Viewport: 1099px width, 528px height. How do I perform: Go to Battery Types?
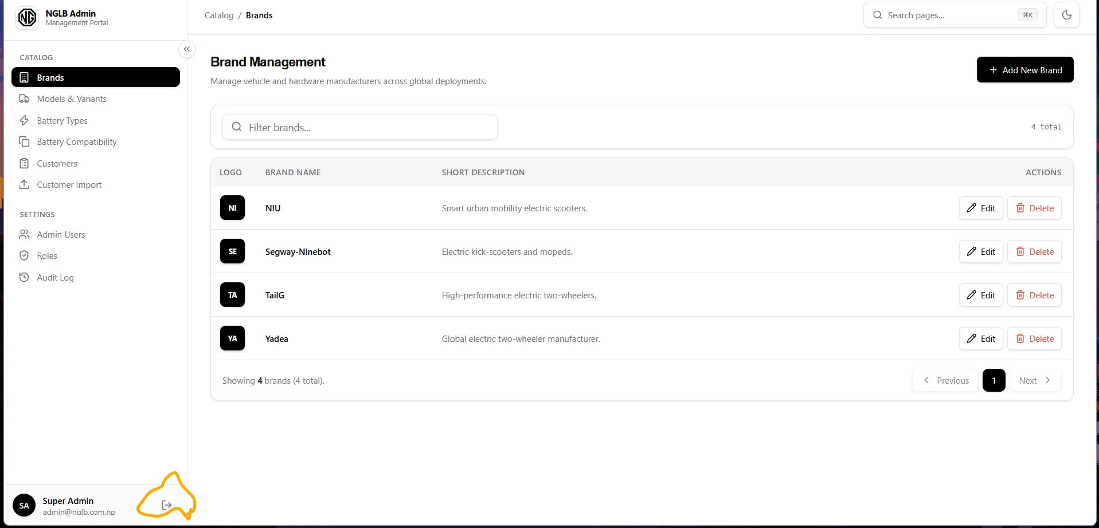pyautogui.click(x=96, y=120)
